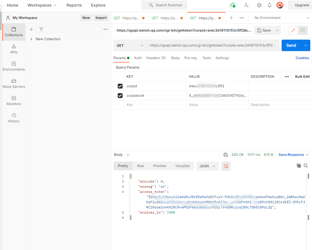Switch to the Settings tab

click(x=222, y=58)
